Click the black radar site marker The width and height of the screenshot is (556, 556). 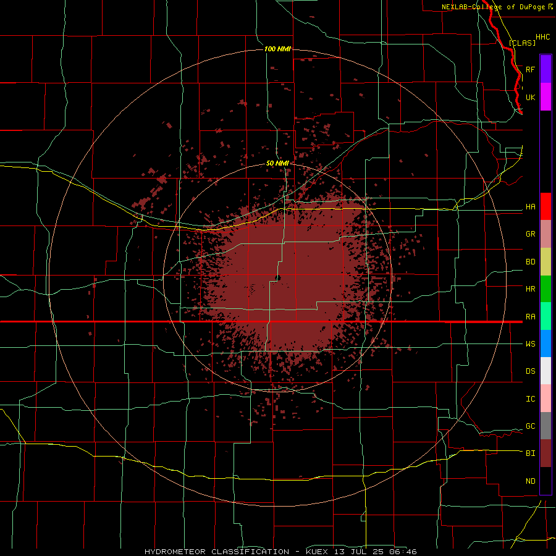point(278,278)
